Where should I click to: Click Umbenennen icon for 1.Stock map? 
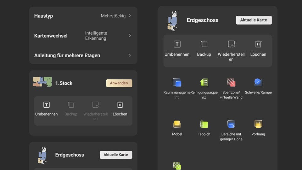tap(47, 105)
